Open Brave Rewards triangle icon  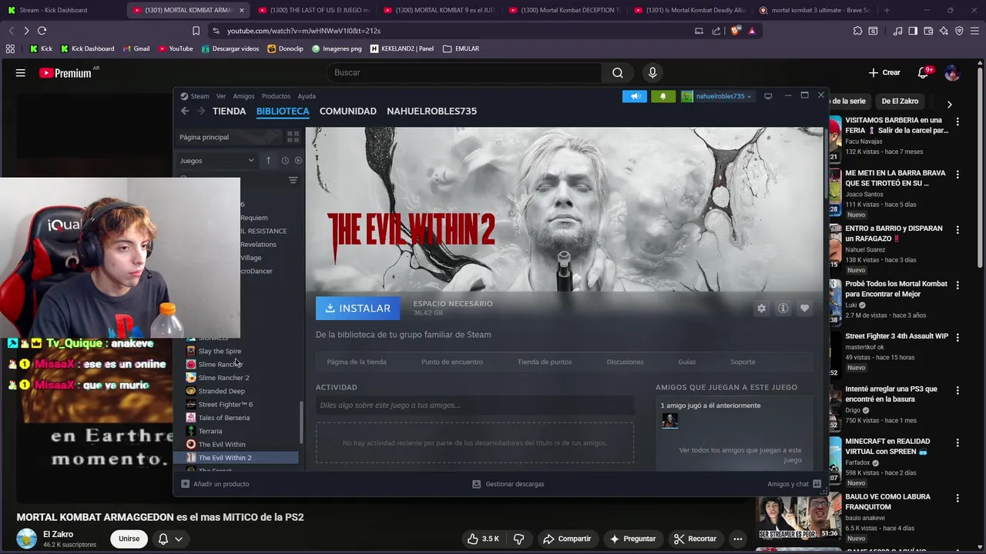coord(752,31)
